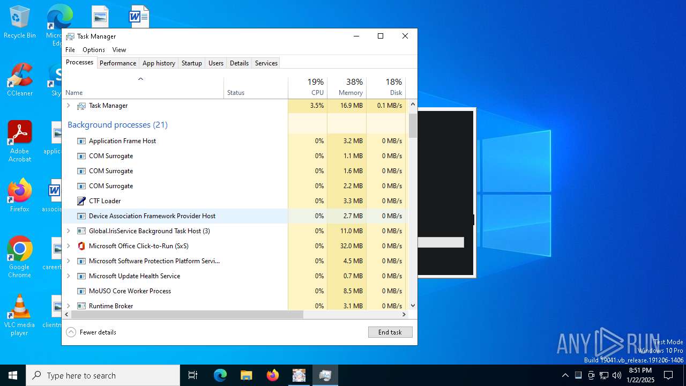Switch to the App history tab
Screen dimensions: 686x386
click(x=159, y=63)
